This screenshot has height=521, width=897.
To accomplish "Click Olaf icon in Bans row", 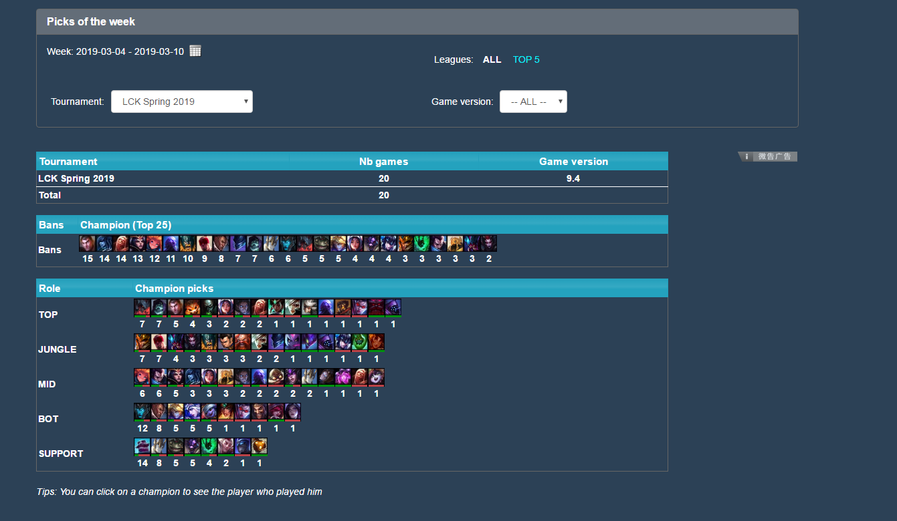I will point(188,243).
